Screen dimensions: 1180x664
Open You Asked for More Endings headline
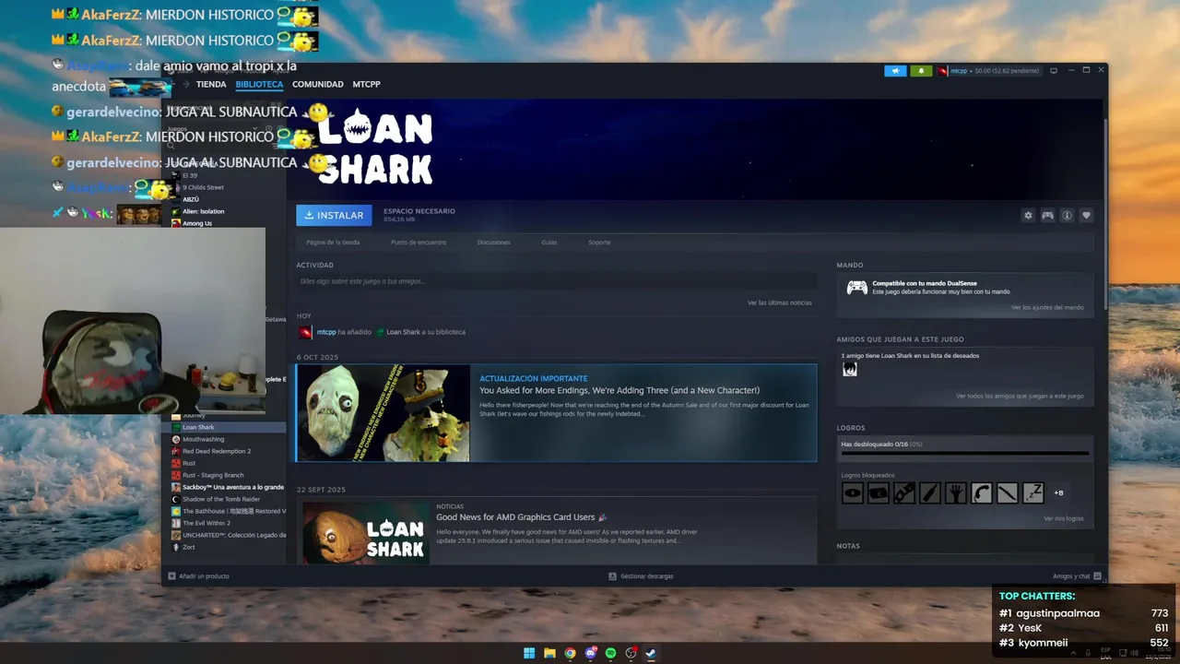coord(619,390)
